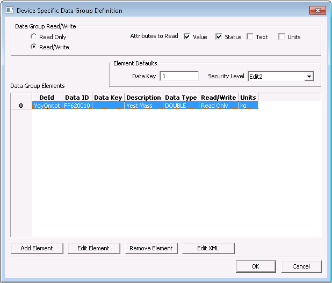The image size is (332, 283).
Task: Confirm with the OK button
Action: tap(256, 266)
